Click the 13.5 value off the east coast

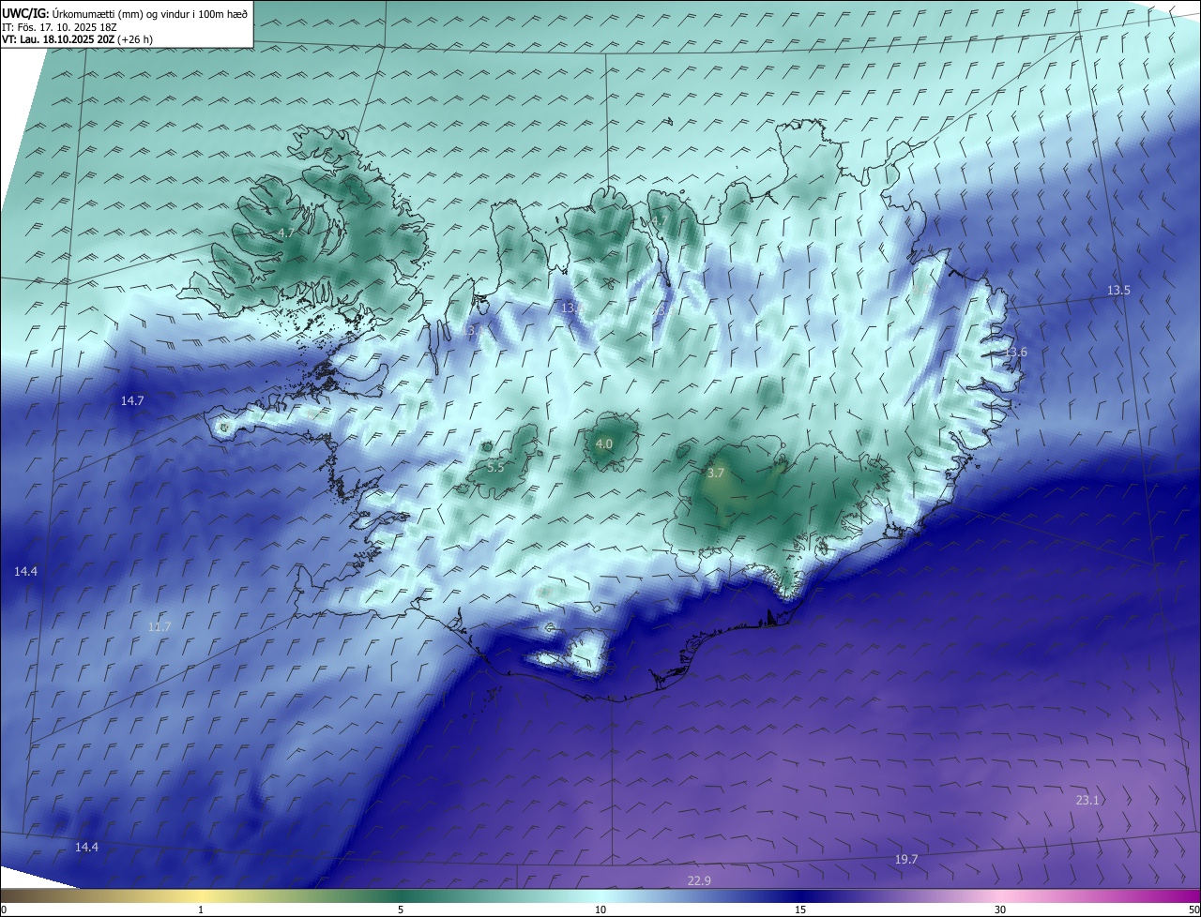(x=1118, y=290)
